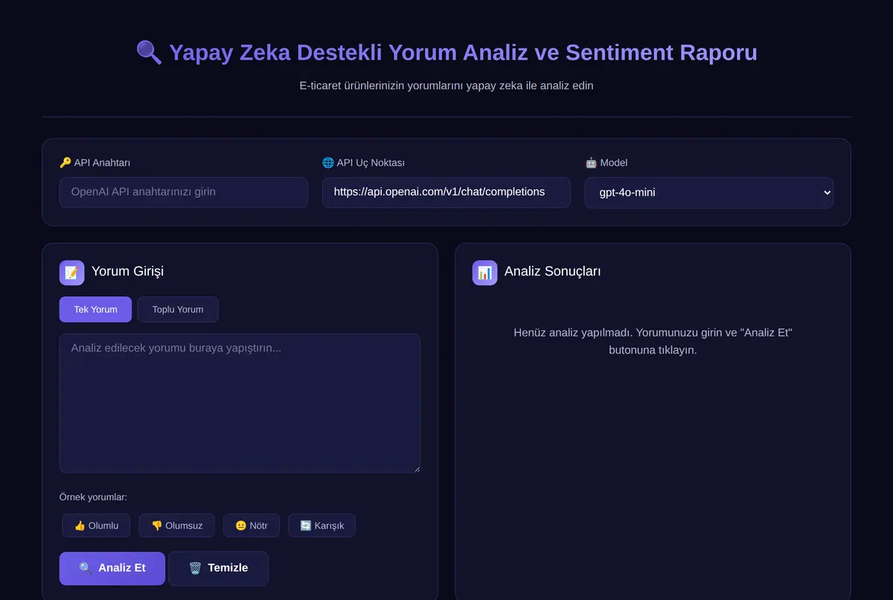The width and height of the screenshot is (893, 600).
Task: Focus the OpenAI API key input field
Action: pos(183,192)
